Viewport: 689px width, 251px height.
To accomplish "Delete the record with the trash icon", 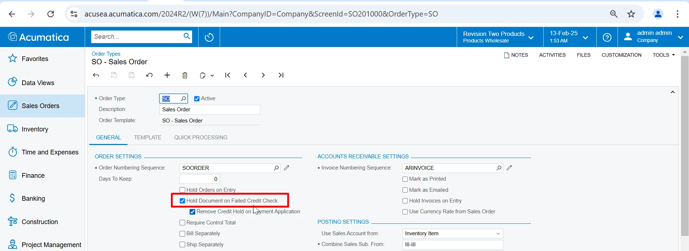I will click(x=185, y=75).
